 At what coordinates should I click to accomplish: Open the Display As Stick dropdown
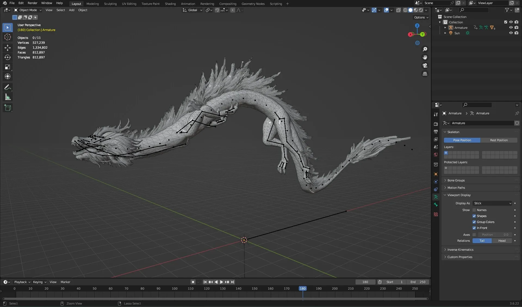pyautogui.click(x=492, y=203)
